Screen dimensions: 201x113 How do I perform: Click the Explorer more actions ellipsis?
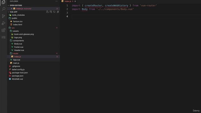[57, 1]
